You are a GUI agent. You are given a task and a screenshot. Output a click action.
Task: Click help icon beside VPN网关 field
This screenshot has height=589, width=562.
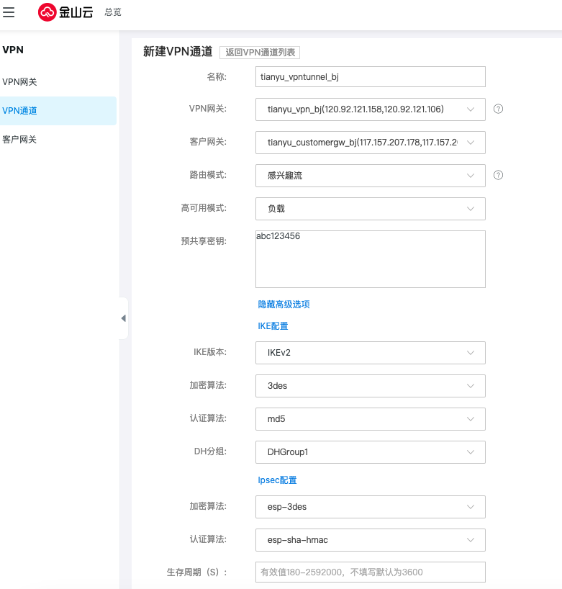pyautogui.click(x=498, y=109)
